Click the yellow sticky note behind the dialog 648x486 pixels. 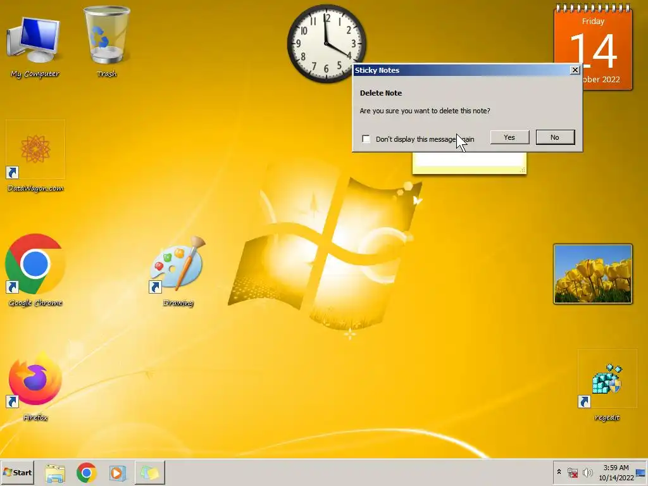tap(469, 163)
